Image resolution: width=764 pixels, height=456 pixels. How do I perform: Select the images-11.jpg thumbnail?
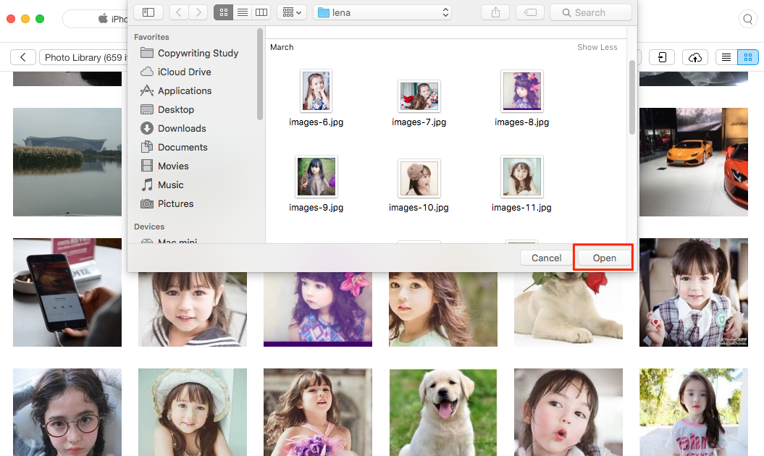pos(522,177)
